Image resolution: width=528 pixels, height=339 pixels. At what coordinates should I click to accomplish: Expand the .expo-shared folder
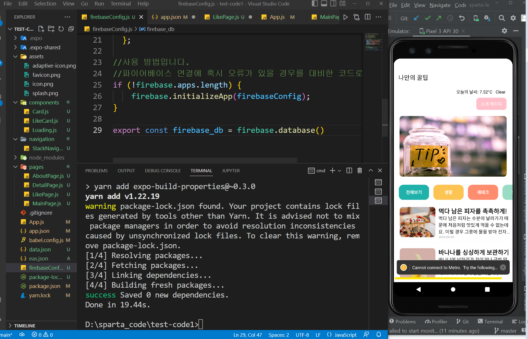click(15, 47)
